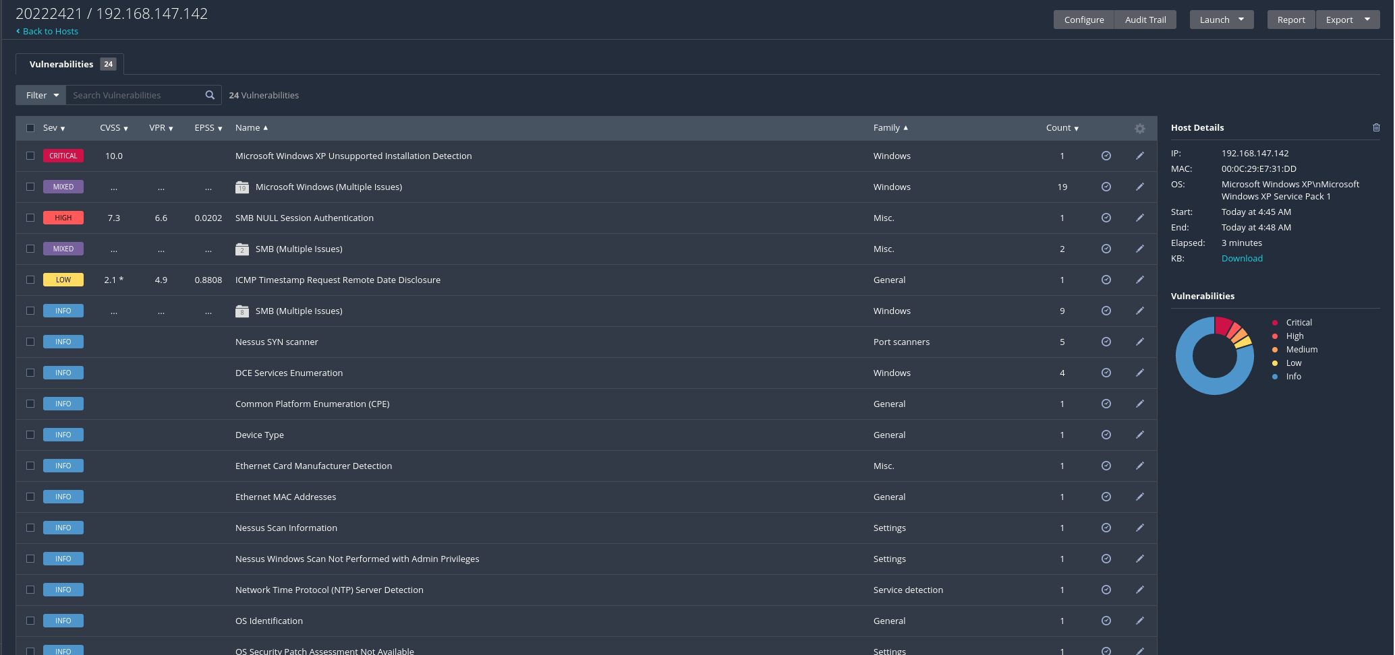Sort by Count column

coord(1062,128)
